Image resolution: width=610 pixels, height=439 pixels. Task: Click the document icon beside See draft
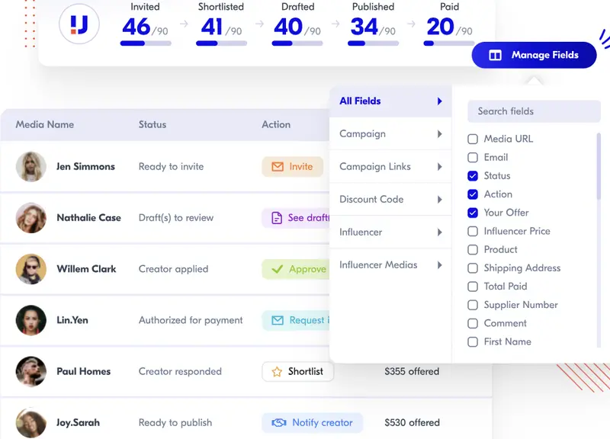tap(276, 218)
